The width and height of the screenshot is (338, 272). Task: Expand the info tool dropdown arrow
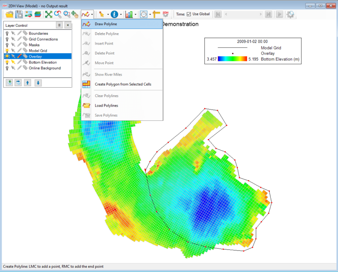tap(121, 14)
